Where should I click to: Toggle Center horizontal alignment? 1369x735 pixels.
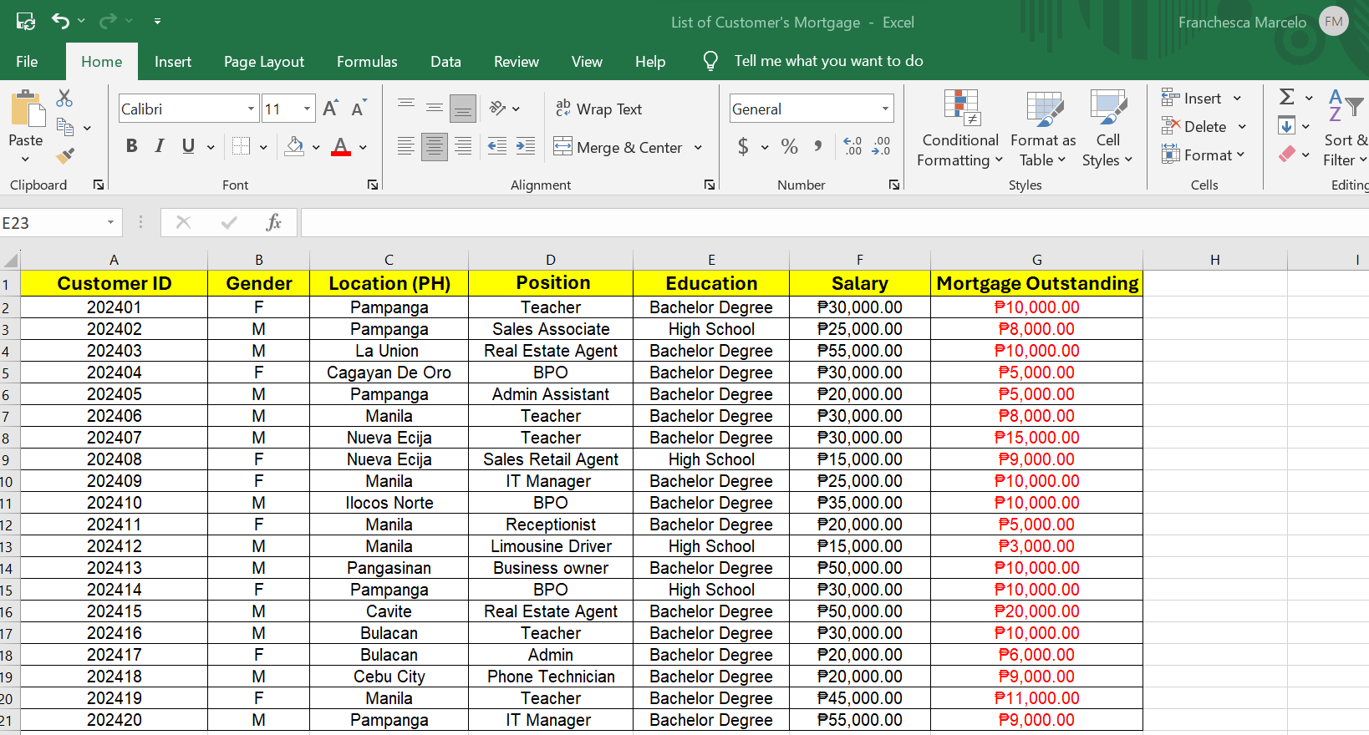(435, 147)
